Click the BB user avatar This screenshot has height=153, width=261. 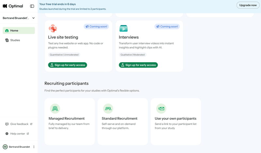[5, 147]
